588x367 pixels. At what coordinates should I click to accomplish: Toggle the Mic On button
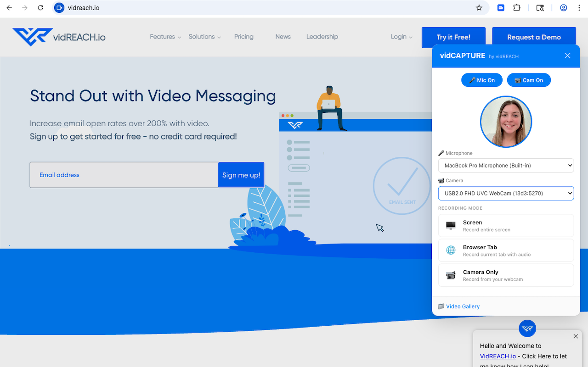(x=482, y=80)
